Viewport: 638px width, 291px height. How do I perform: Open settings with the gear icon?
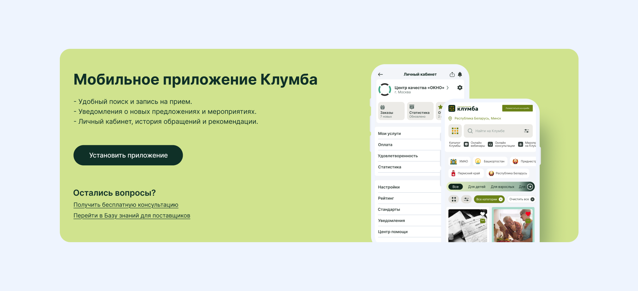pyautogui.click(x=460, y=88)
